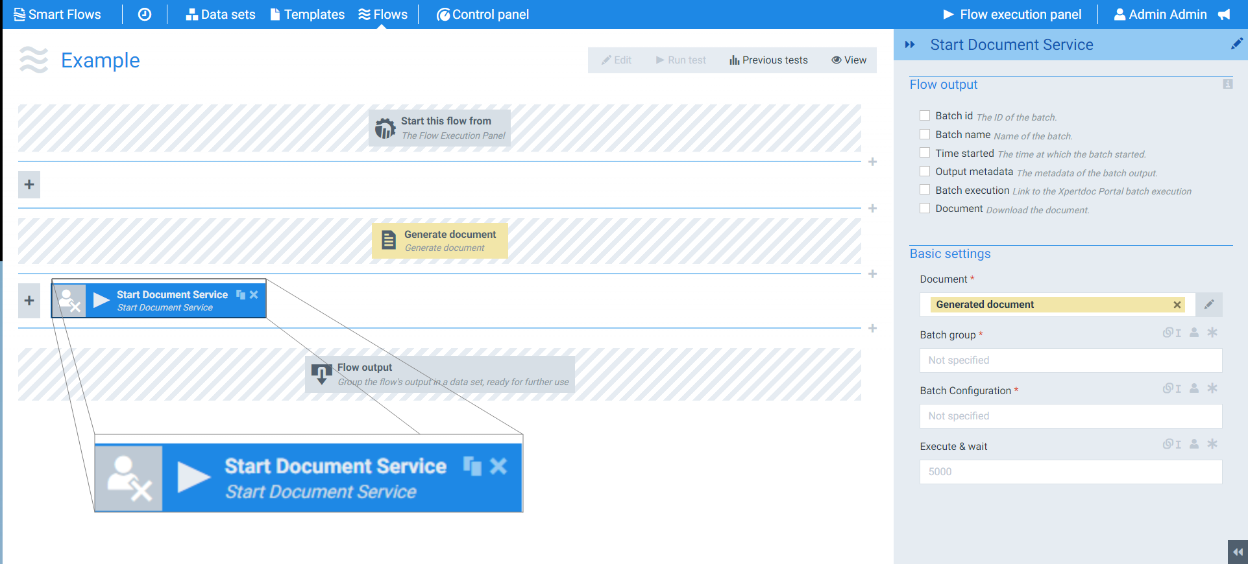
Task: Click the plus button in the empty flow row
Action: [x=29, y=185]
